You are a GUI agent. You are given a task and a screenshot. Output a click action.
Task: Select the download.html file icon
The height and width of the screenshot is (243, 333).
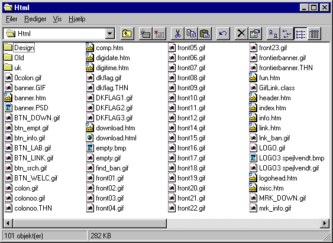[x=90, y=138]
